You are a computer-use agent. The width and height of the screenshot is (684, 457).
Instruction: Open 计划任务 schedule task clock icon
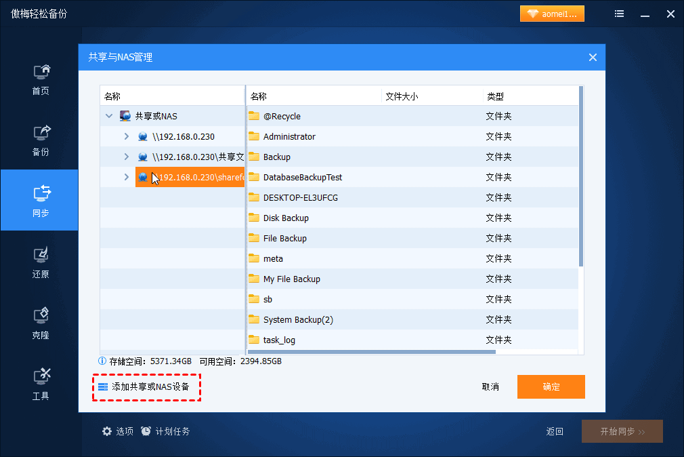click(146, 431)
